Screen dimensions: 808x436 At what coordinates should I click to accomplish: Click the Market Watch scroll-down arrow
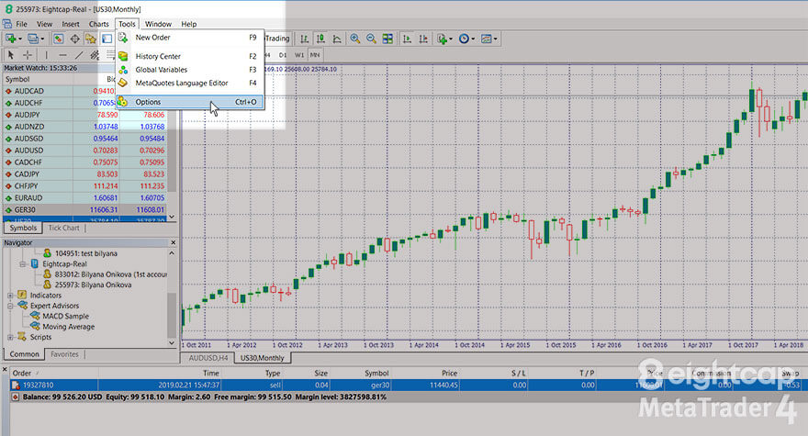point(172,217)
